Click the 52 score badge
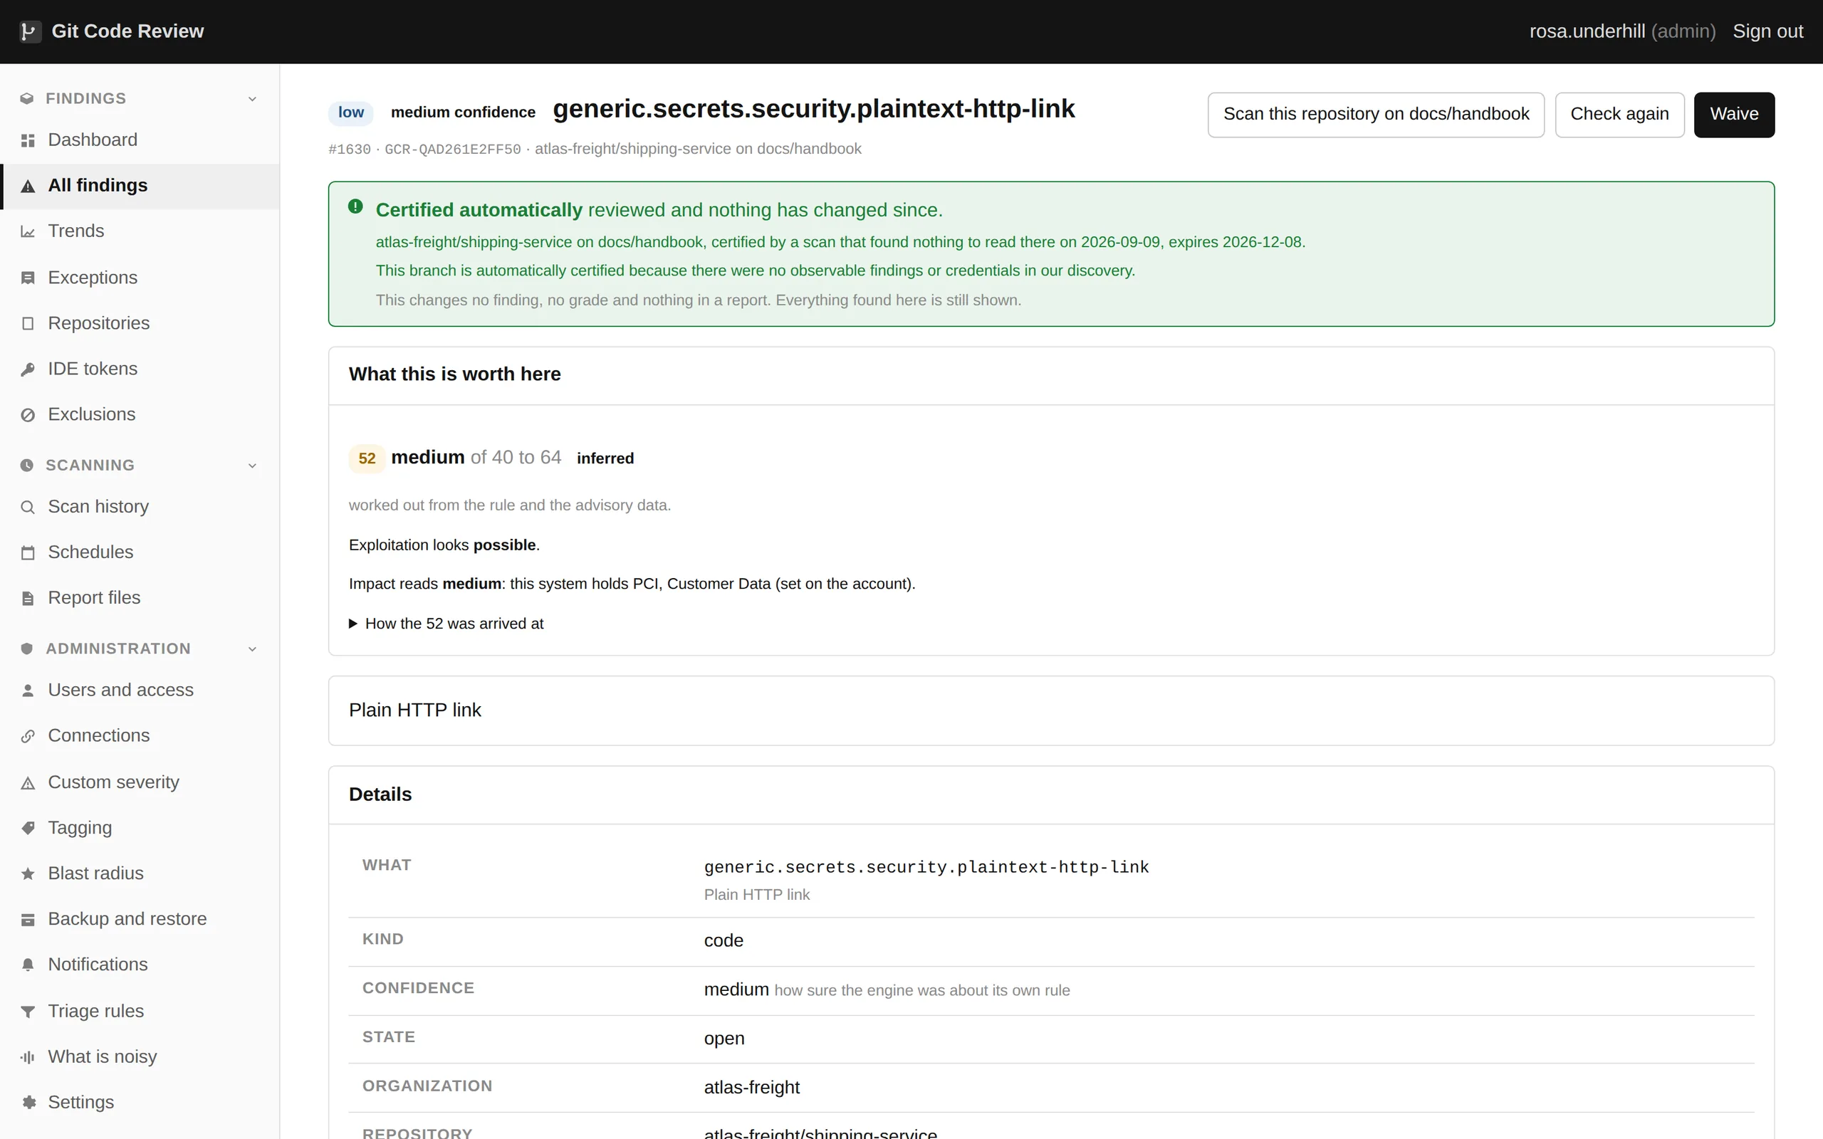This screenshot has width=1823, height=1139. [367, 458]
